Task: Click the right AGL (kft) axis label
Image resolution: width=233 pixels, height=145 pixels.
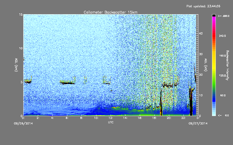Action: coord(206,65)
